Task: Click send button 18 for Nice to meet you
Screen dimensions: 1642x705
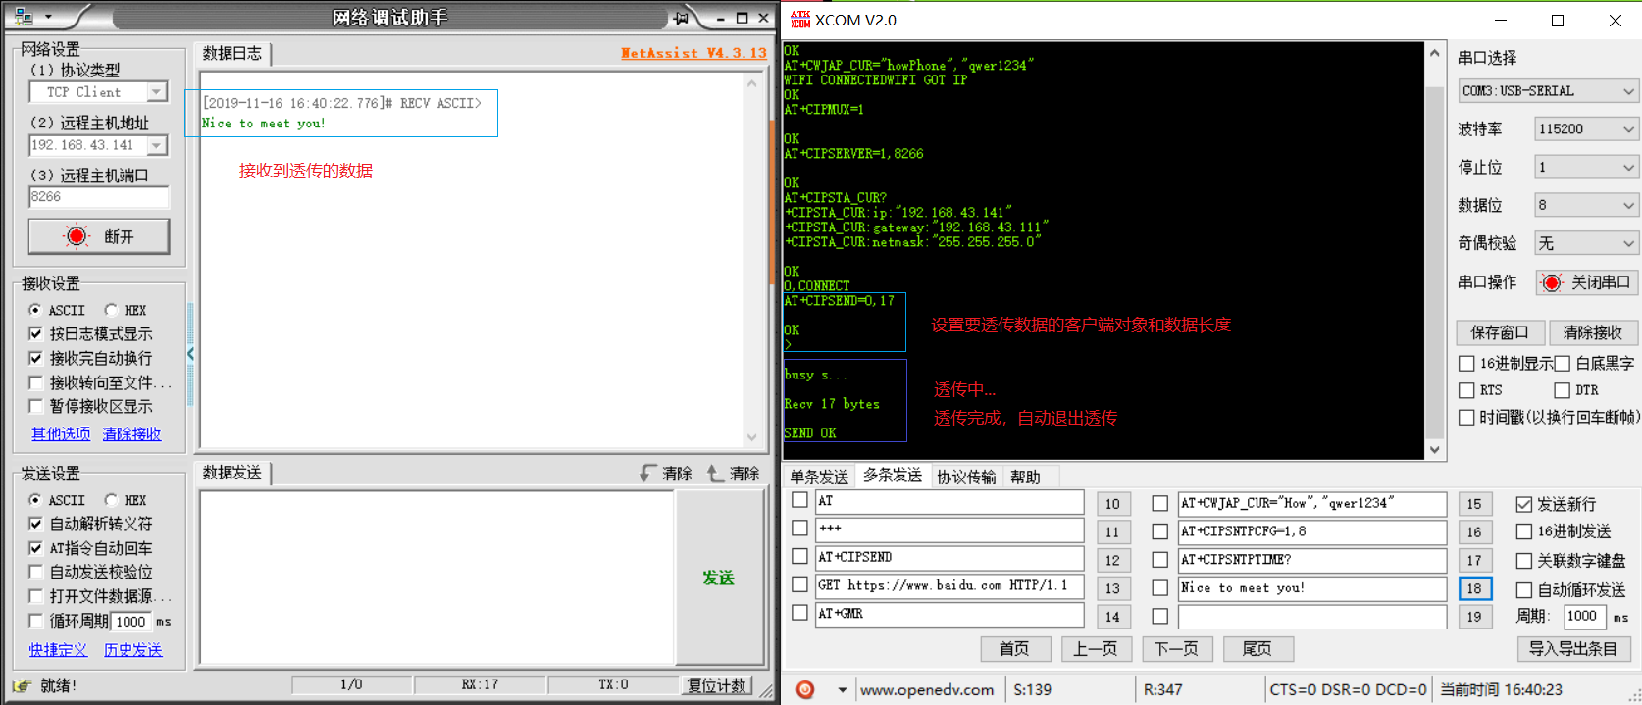Action: (1474, 588)
